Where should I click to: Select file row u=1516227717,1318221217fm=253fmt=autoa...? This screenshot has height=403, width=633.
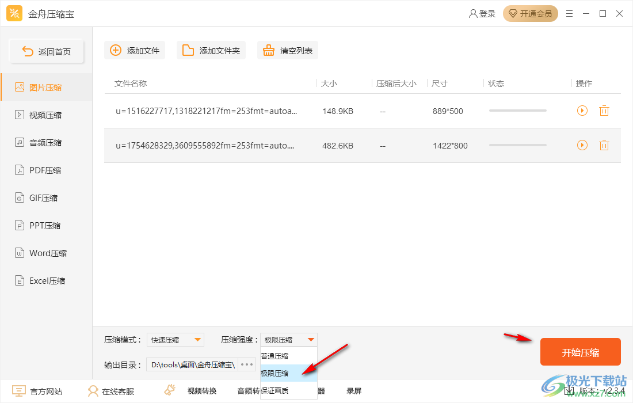tap(362, 111)
